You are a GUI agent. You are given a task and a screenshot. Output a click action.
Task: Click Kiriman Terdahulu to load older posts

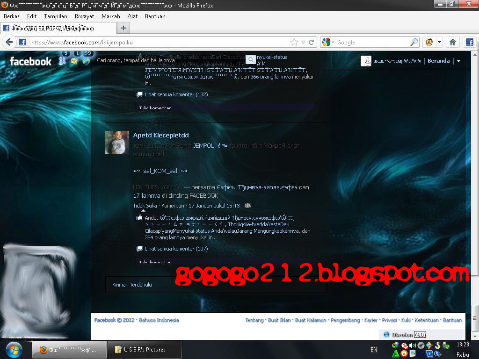pyautogui.click(x=132, y=285)
